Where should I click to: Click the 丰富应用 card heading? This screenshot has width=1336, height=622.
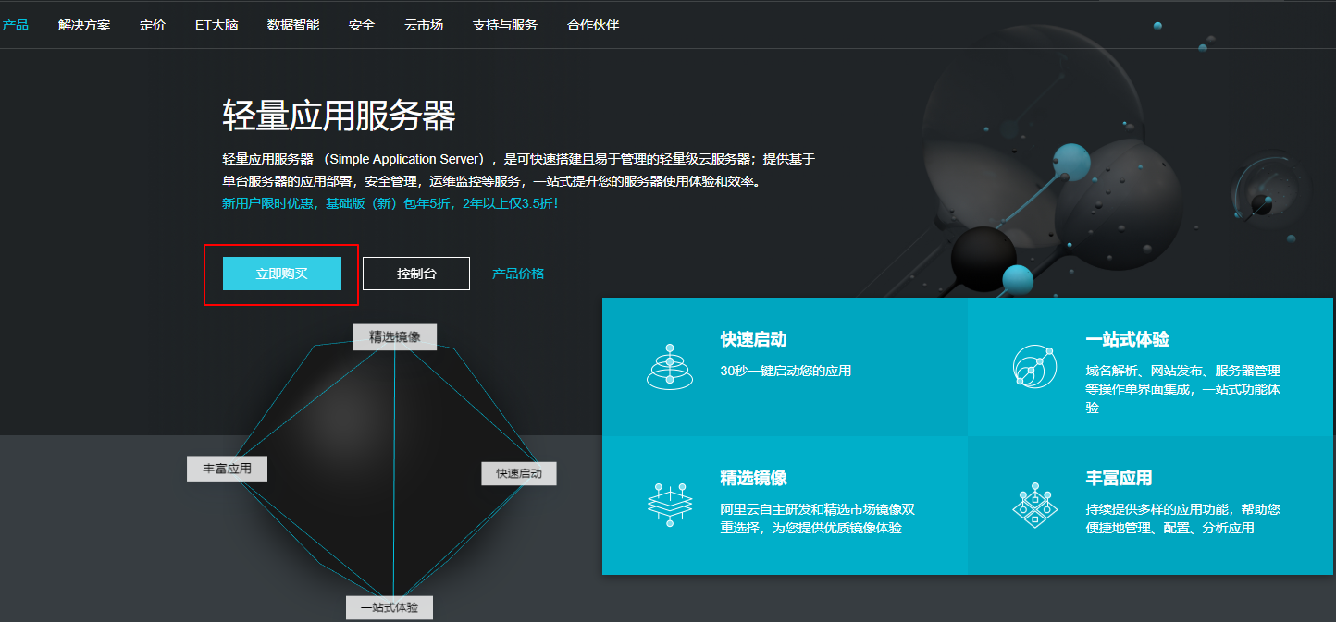1119,478
